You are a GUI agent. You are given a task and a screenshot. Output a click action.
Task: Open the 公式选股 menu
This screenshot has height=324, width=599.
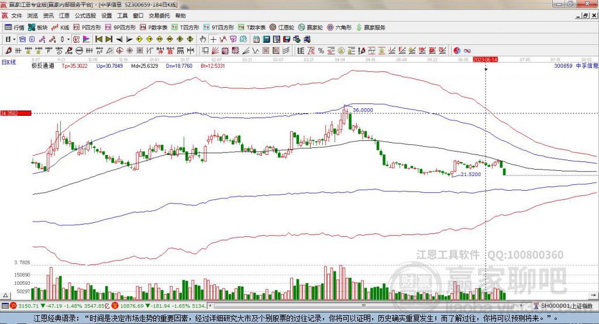(85, 16)
